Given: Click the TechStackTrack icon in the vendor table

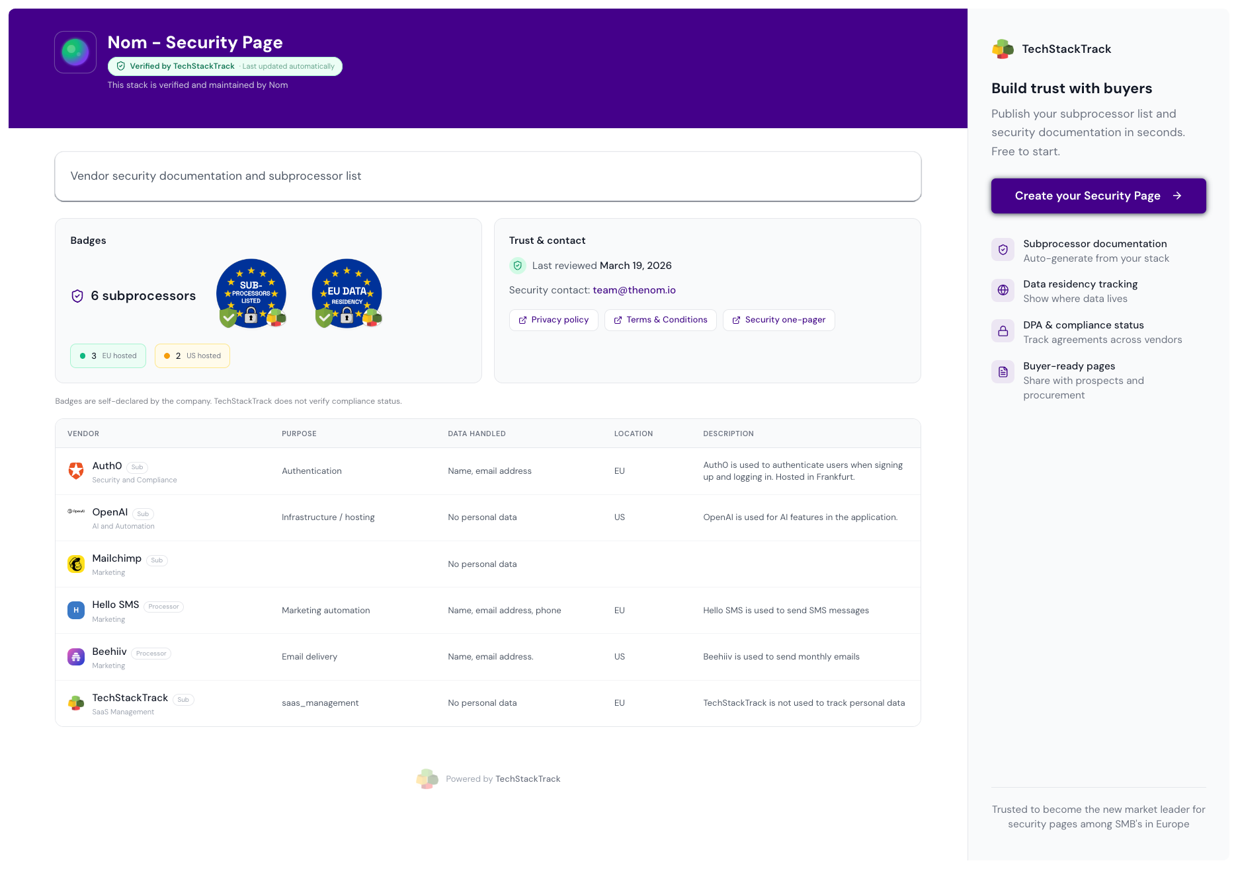Looking at the screenshot, I should [75, 703].
